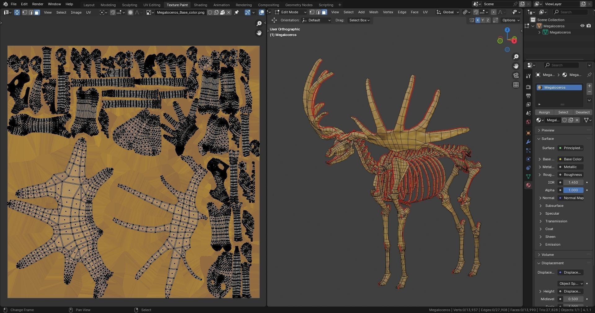Open the Tool properties tab
Screen dimensions: 595x313
(x=528, y=76)
